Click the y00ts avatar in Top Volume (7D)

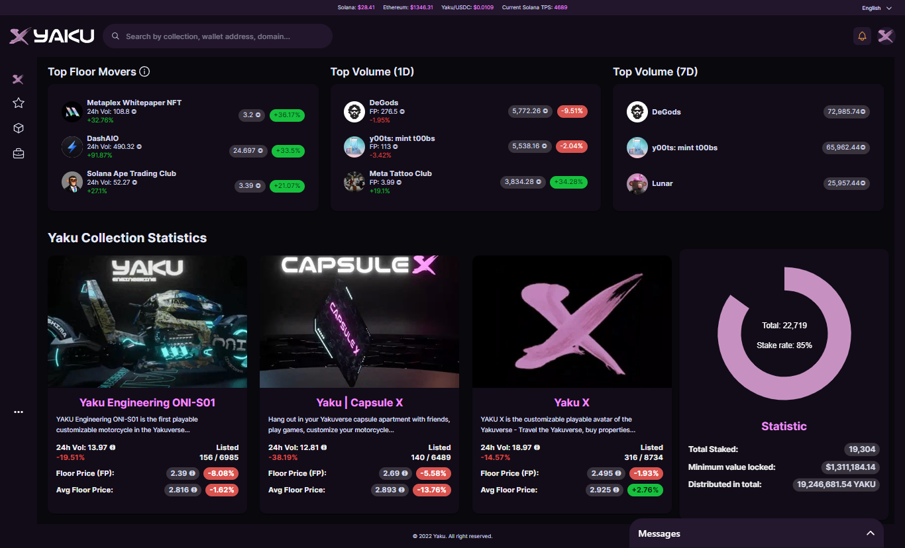pyautogui.click(x=637, y=148)
